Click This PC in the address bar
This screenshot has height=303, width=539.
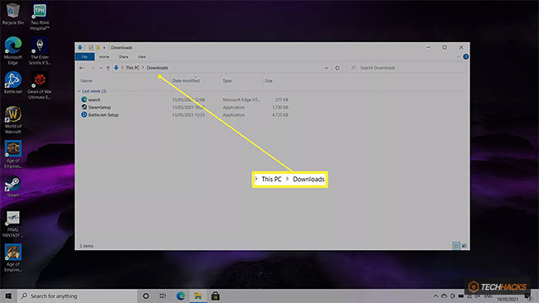(133, 68)
